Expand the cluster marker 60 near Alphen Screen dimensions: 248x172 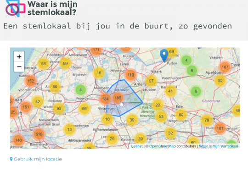pyautogui.click(x=55, y=87)
